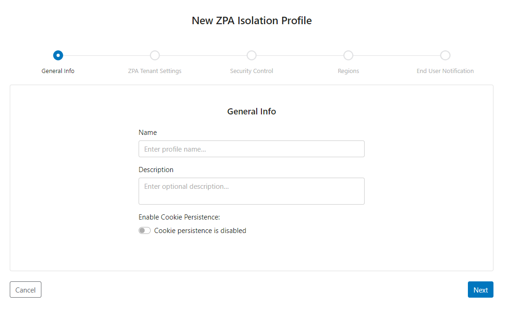The width and height of the screenshot is (513, 313).
Task: Click the Regions step circle
Action: click(x=348, y=55)
